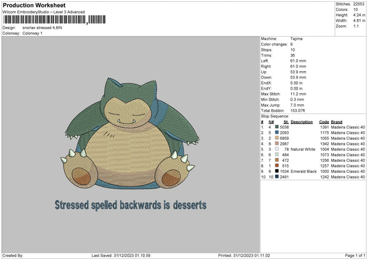Viewport: 368px width, 260px height.
Task: Click the Max Stitch value '11.2 mm'
Action: pyautogui.click(x=298, y=94)
